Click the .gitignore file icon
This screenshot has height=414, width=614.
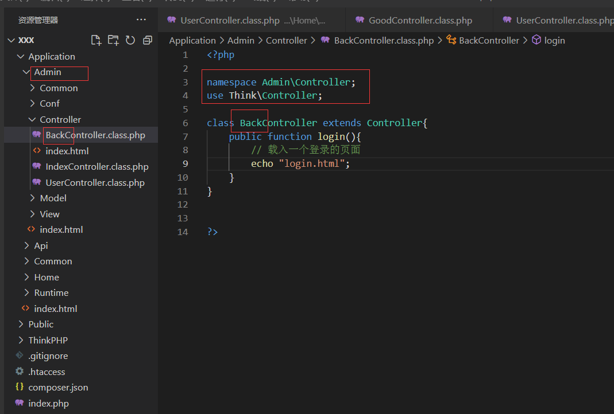(20, 356)
